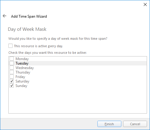Viewport: 150px width, 130px height.
Task: Click the Finish button
Action: pyautogui.click(x=109, y=124)
